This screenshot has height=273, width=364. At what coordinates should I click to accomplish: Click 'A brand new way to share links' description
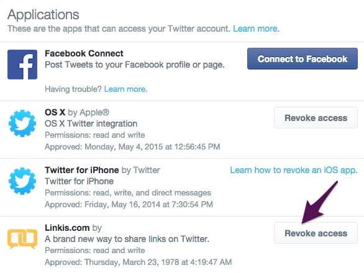[127, 239]
